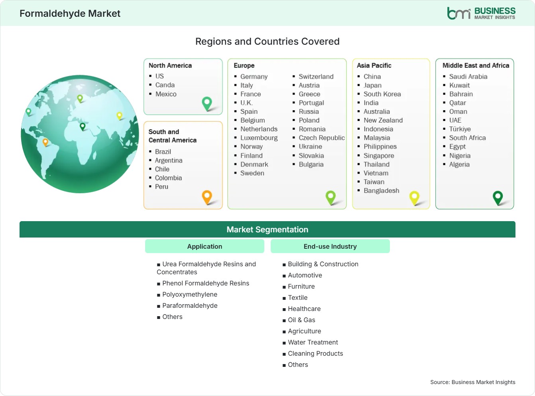Click Brazil in South and Central America list
The height and width of the screenshot is (396, 535).
pyautogui.click(x=163, y=152)
